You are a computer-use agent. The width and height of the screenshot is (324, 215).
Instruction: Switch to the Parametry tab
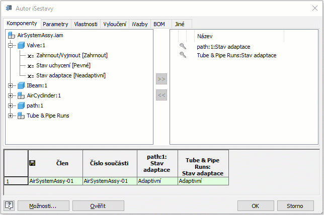click(x=55, y=24)
